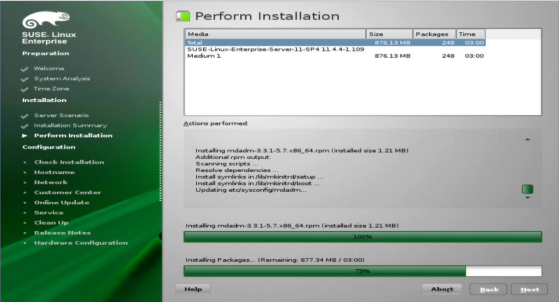Select the Network step
This screenshot has width=559, height=302.
[x=51, y=182]
